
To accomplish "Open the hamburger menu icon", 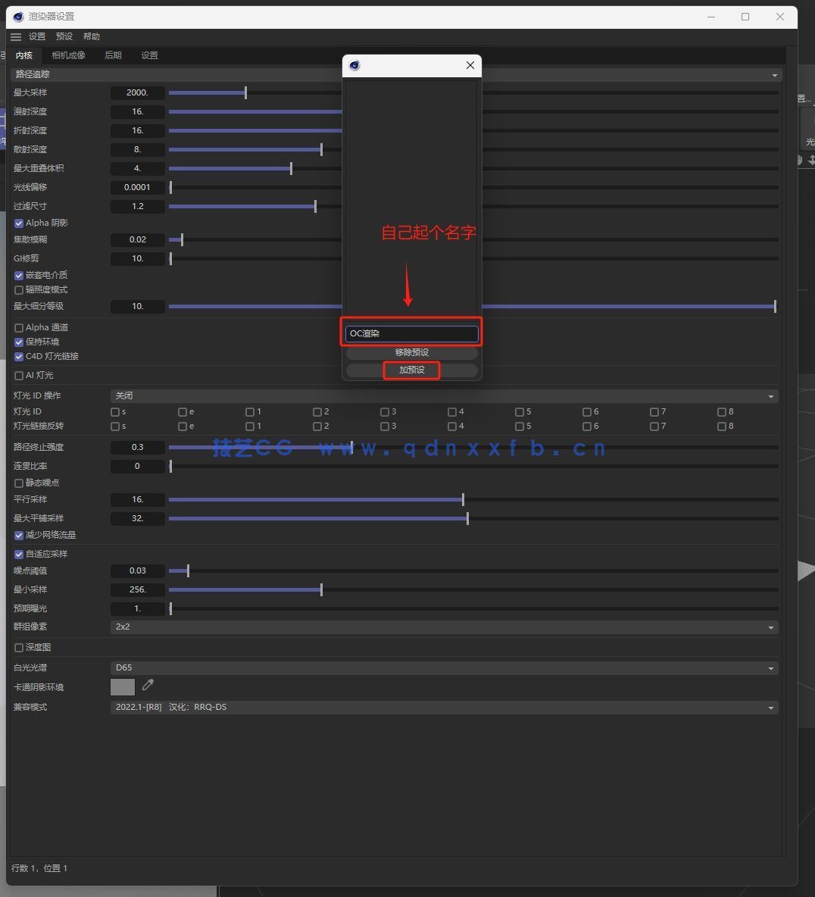I will (x=16, y=36).
